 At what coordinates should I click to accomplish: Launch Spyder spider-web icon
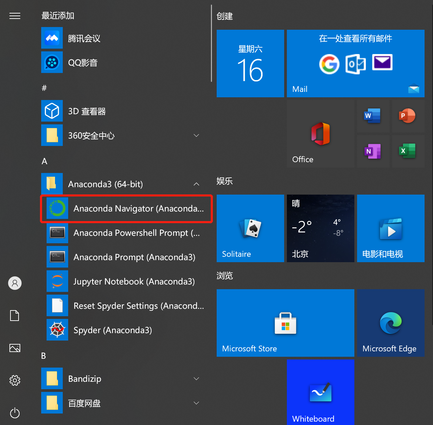(57, 330)
